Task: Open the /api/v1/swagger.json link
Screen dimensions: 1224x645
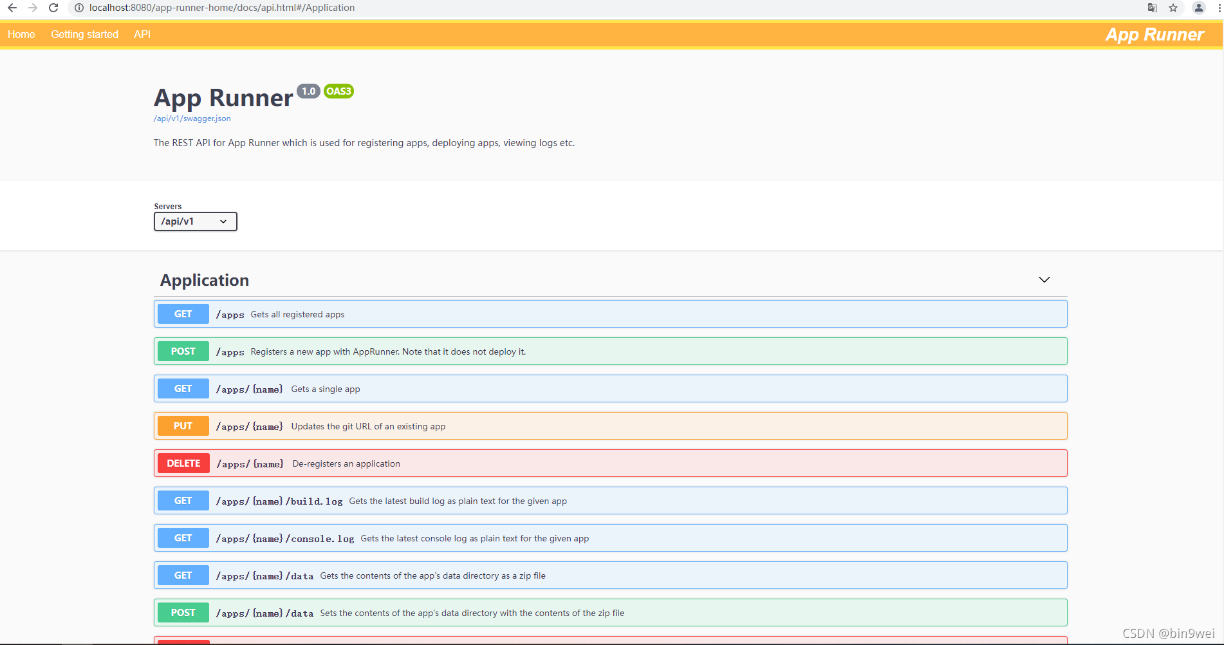Action: coord(192,118)
